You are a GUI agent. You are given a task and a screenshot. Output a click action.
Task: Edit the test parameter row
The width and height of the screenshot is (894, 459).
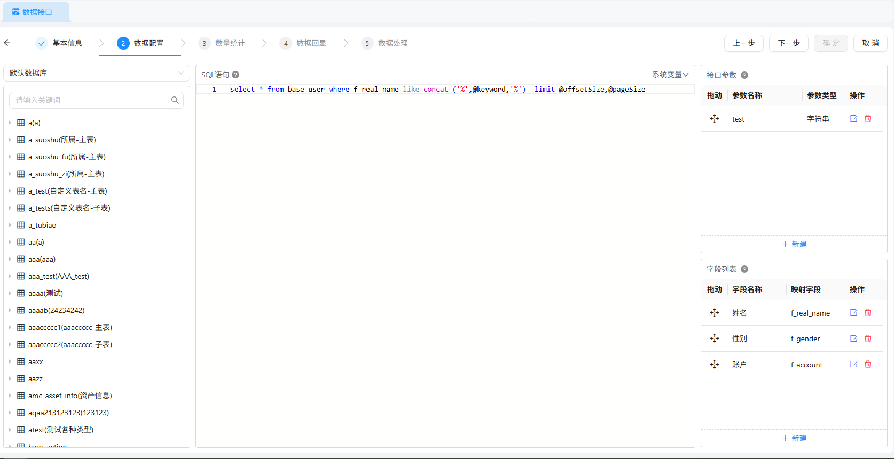(x=854, y=118)
